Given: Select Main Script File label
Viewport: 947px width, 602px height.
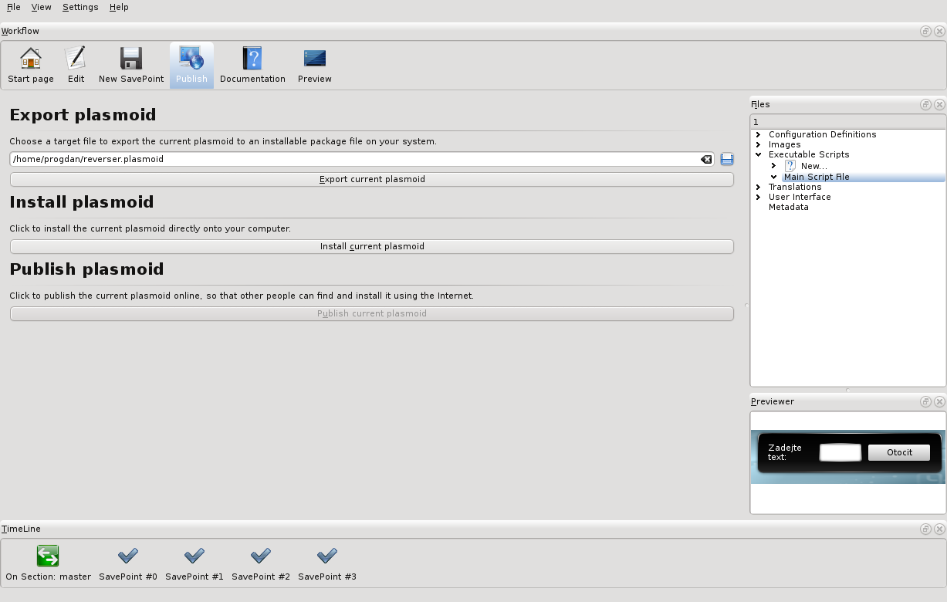Looking at the screenshot, I should 817,177.
